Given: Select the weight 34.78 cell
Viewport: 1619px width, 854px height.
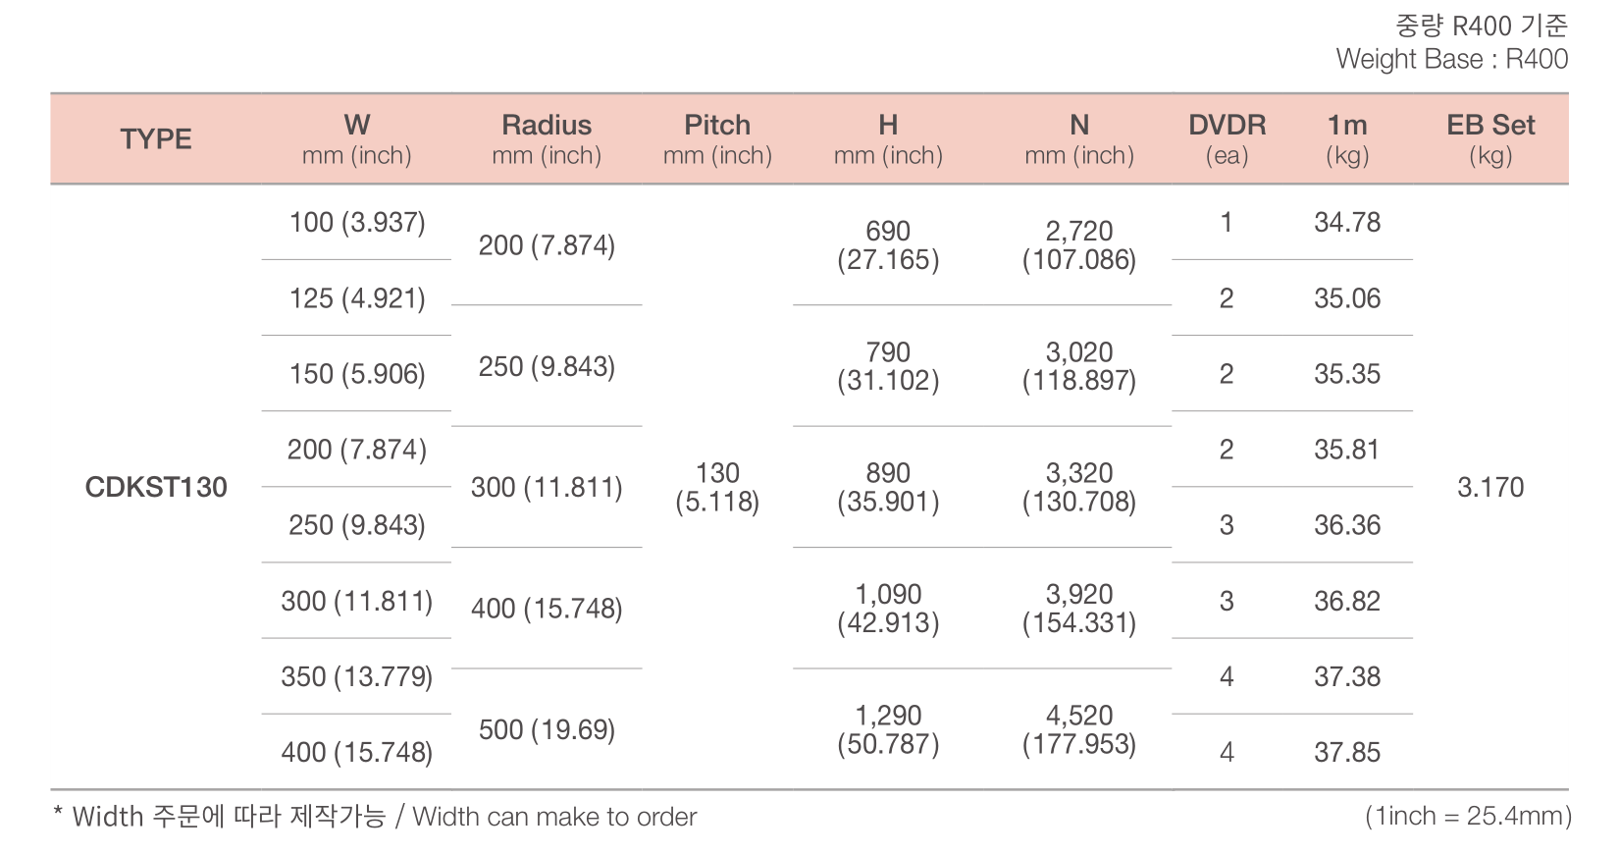Looking at the screenshot, I should (1347, 223).
